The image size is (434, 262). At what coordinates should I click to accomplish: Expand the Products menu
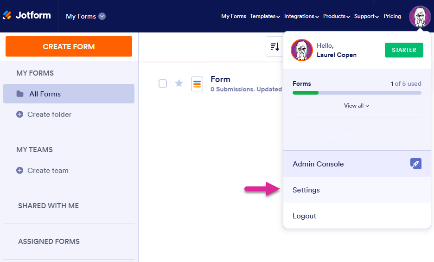(337, 16)
